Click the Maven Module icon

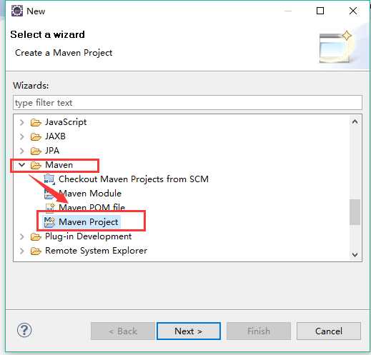49,194
